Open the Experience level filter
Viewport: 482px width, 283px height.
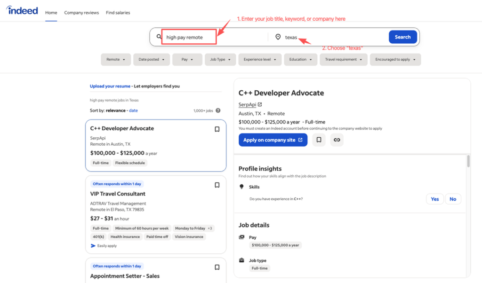point(260,59)
